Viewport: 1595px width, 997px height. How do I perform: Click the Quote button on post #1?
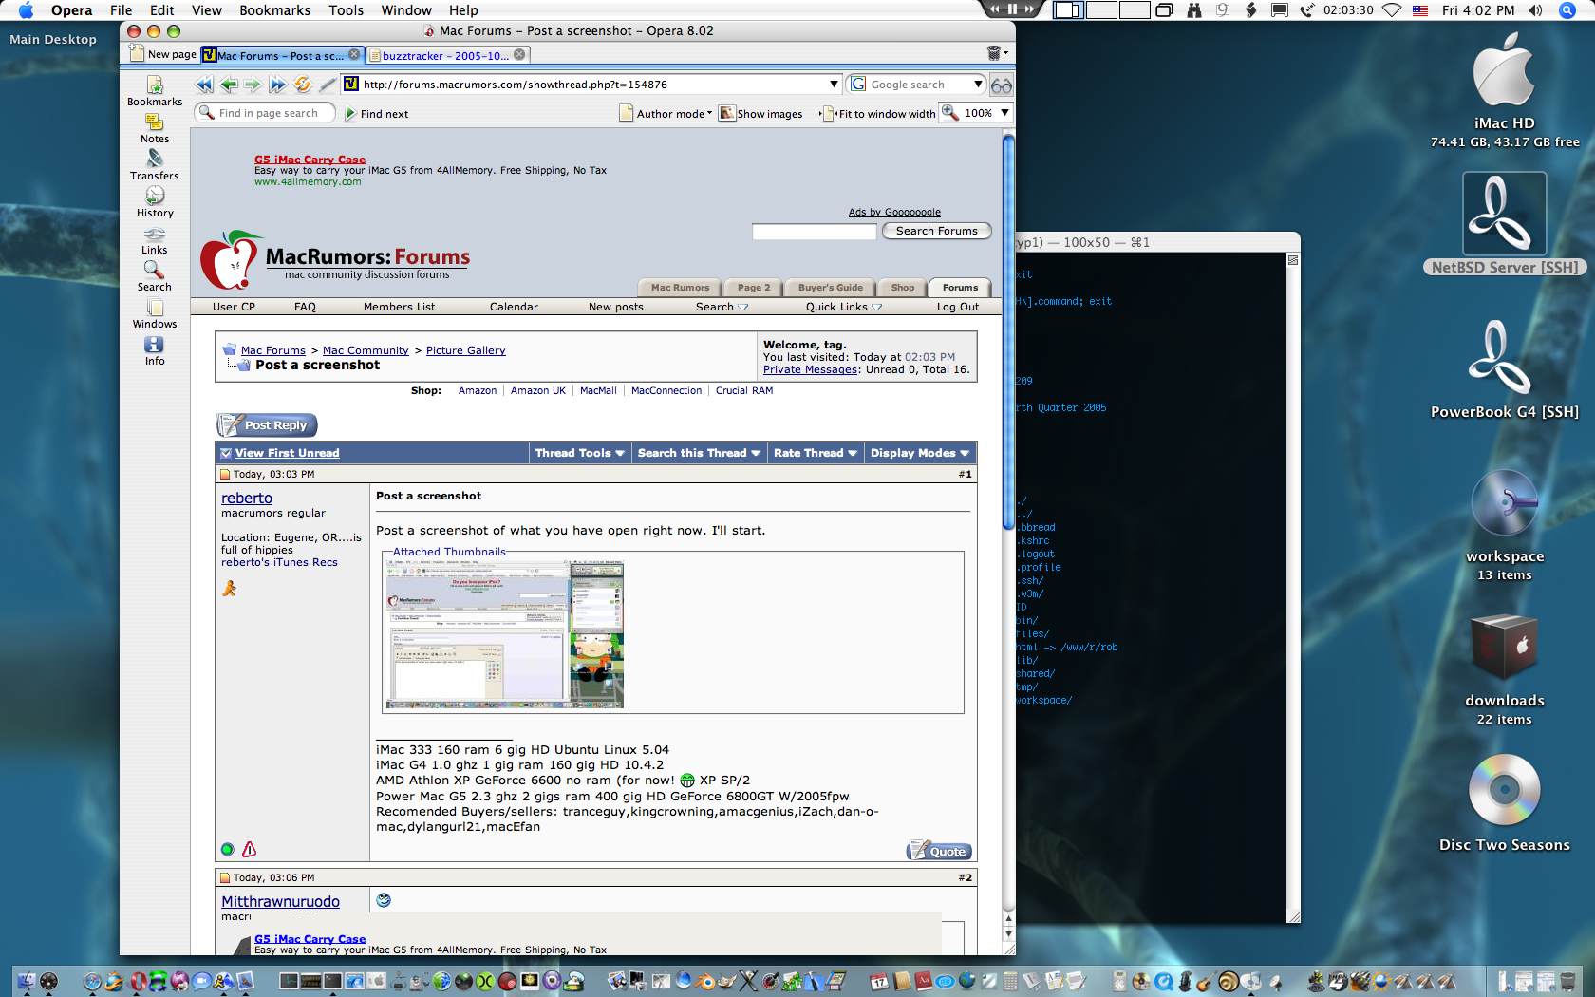click(x=939, y=851)
